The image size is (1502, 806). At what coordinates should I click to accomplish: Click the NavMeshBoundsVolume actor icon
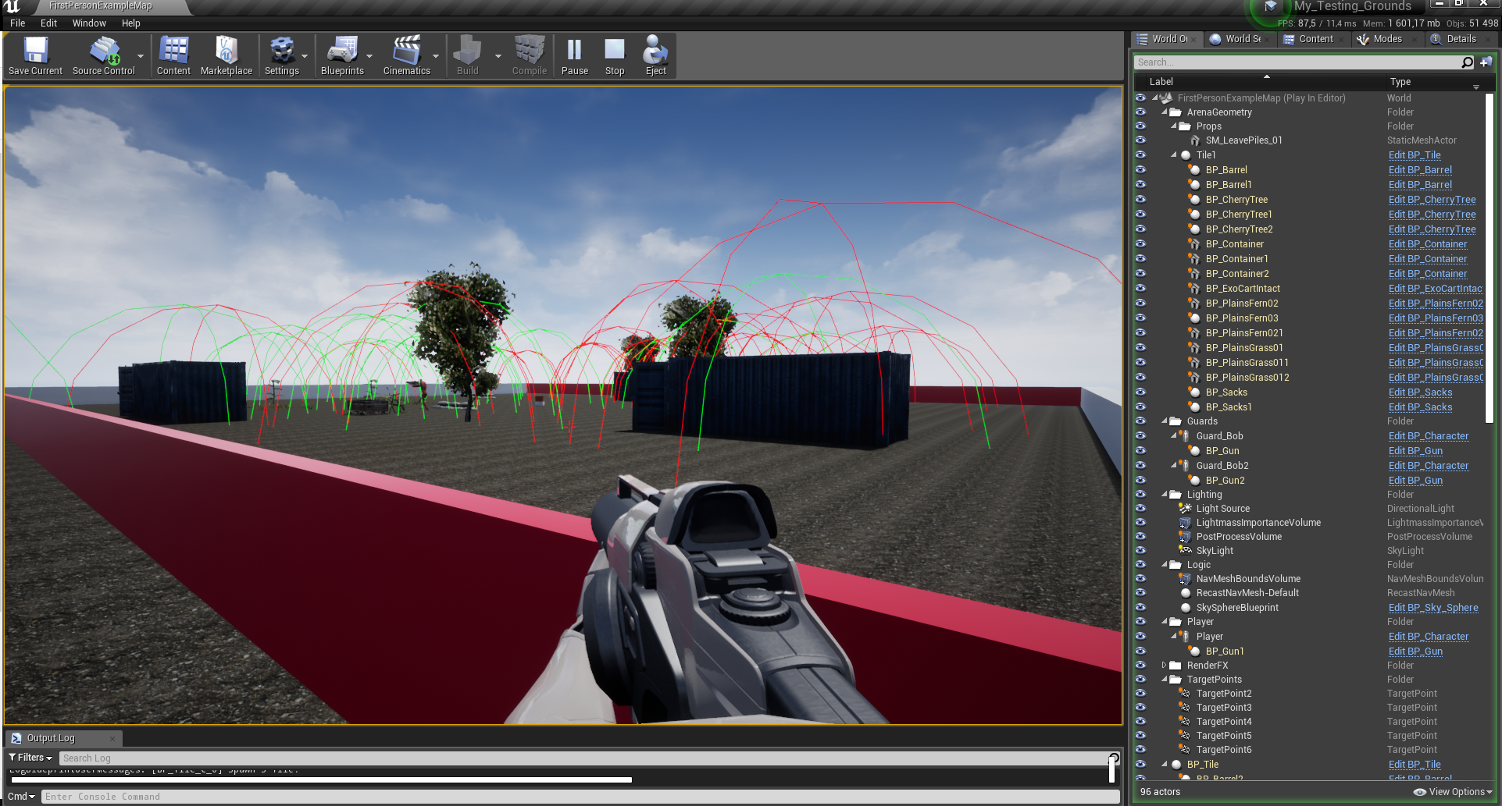click(1185, 579)
